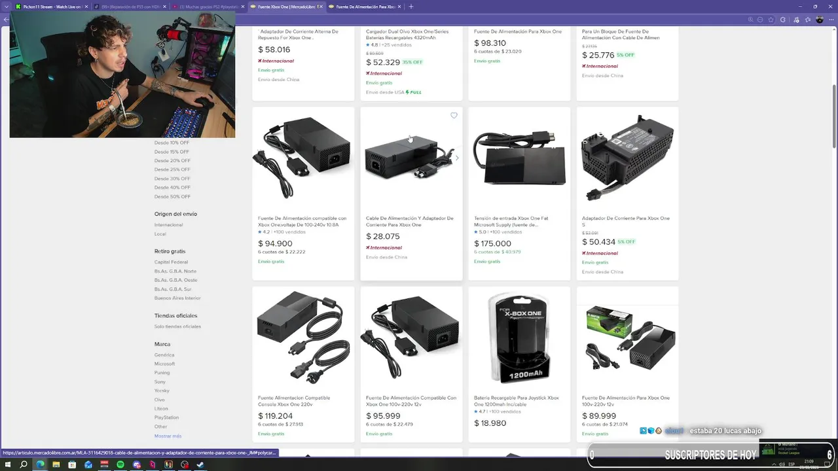Expand brands with Mostrar más
The image size is (838, 471).
coord(168,436)
